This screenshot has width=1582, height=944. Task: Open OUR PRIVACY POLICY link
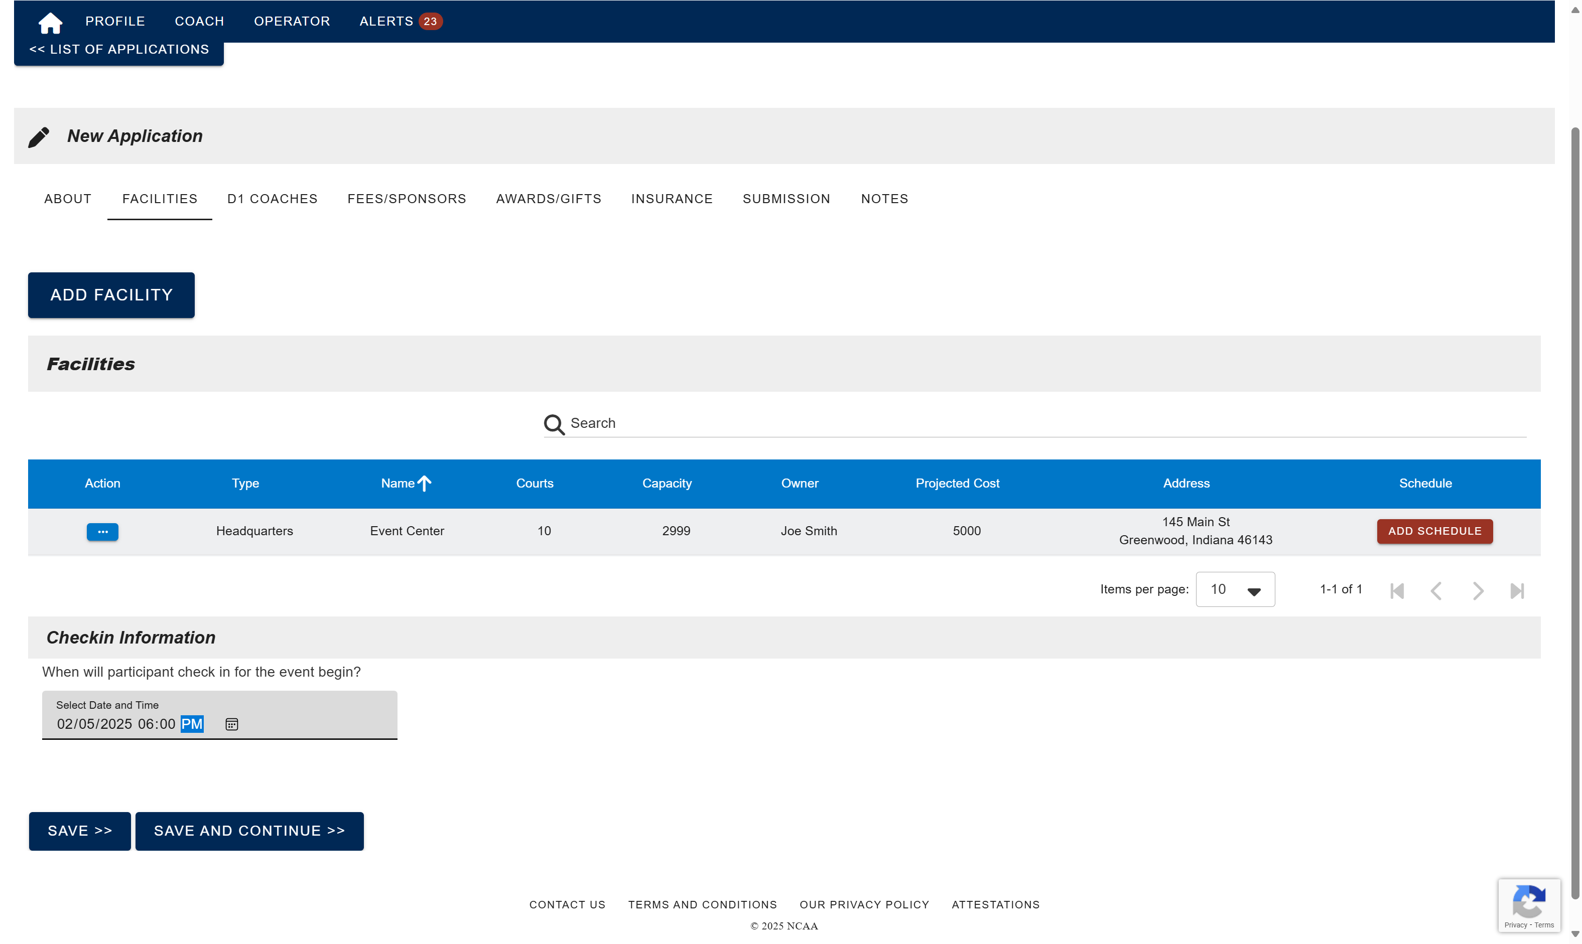coord(864,904)
